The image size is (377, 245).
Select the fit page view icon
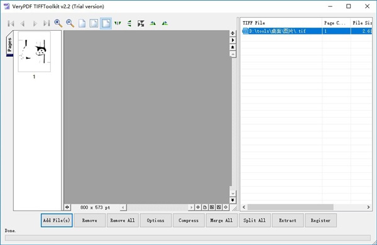tap(94, 23)
